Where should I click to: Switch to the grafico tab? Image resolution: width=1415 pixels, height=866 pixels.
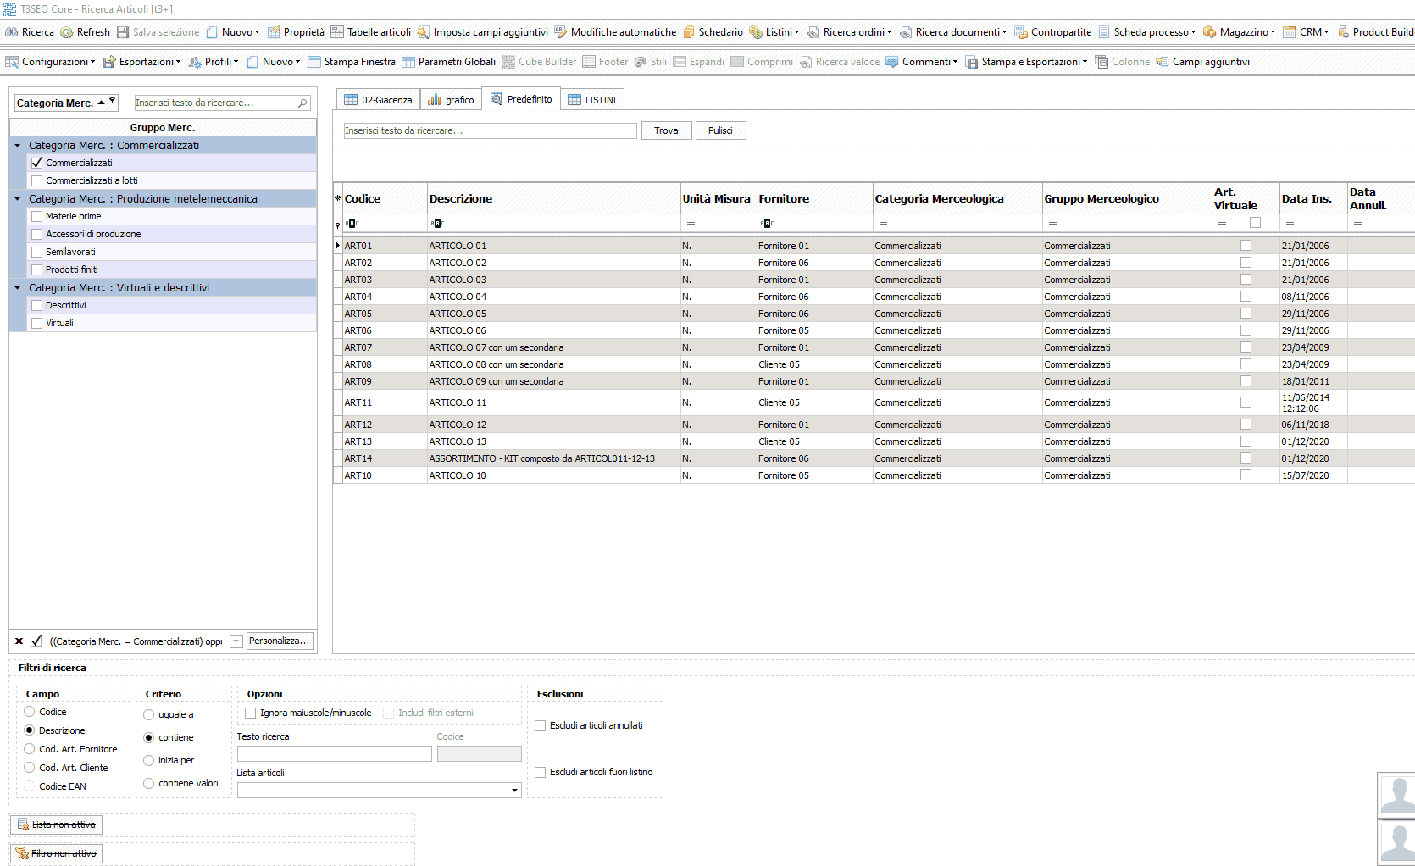(451, 100)
